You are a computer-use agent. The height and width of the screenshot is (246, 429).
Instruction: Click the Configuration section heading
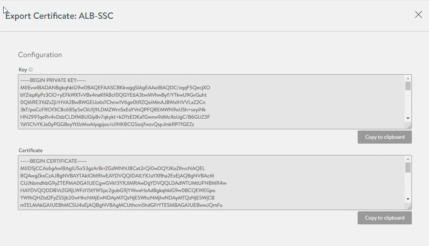point(40,55)
